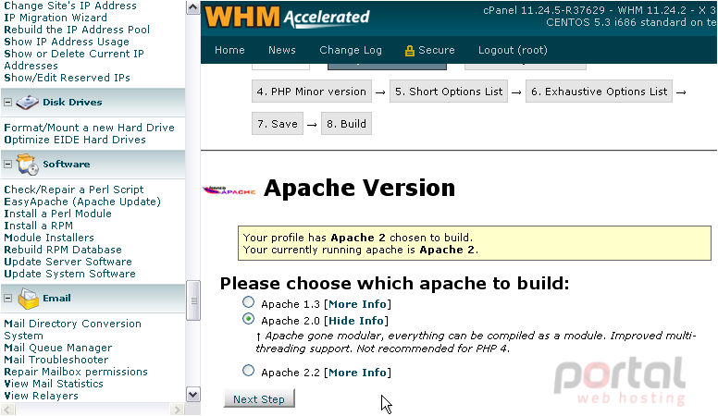Open the Home menu item

[229, 50]
